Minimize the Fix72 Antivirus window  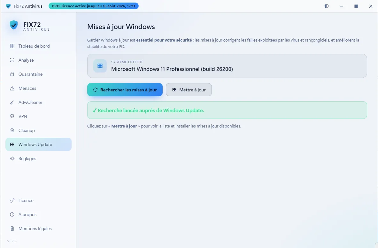(341, 6)
